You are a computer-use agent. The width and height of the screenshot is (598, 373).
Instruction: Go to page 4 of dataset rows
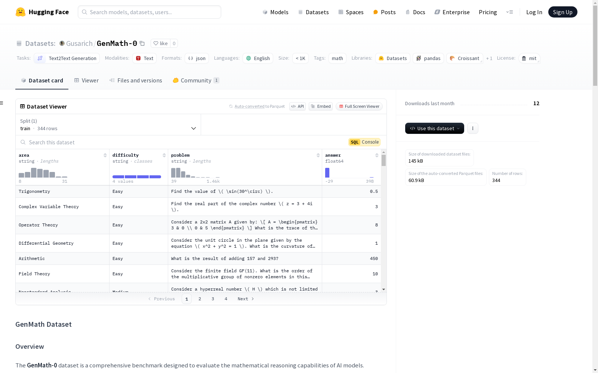pyautogui.click(x=226, y=299)
